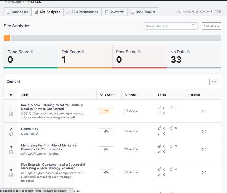Click internal links icon in Community row
This screenshot has height=193, width=227.
(x=160, y=128)
